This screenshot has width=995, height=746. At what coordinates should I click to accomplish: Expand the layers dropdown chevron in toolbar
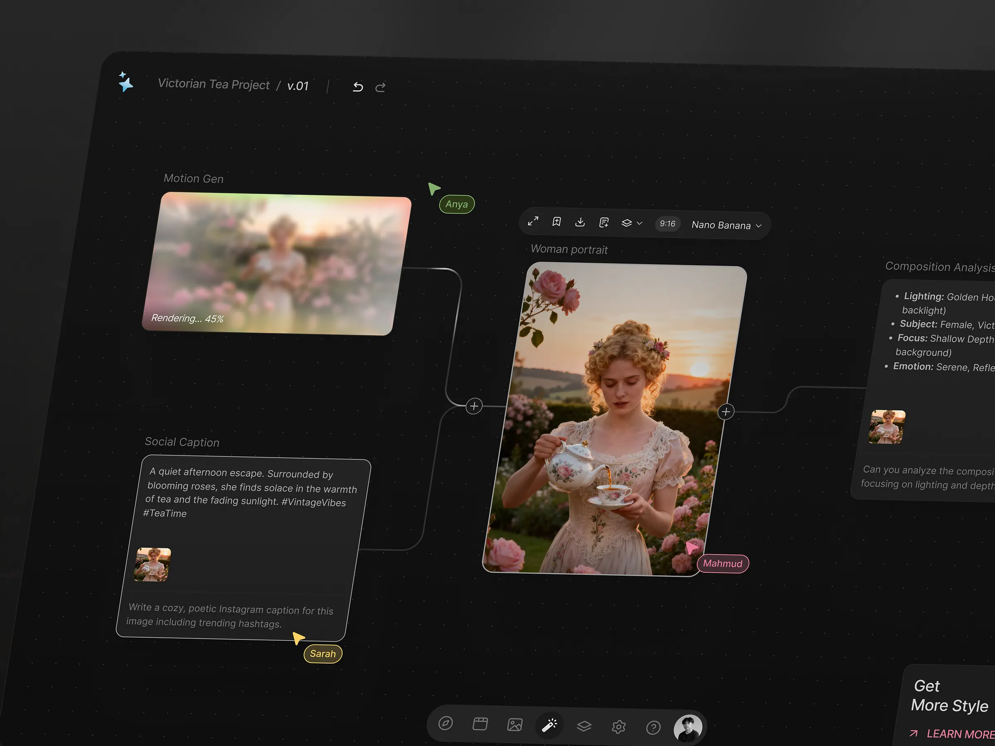(639, 223)
